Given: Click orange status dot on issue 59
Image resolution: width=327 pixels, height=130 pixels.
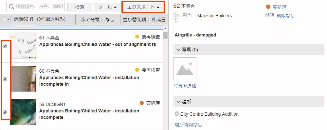Looking at the screenshot, I should coord(142,103).
